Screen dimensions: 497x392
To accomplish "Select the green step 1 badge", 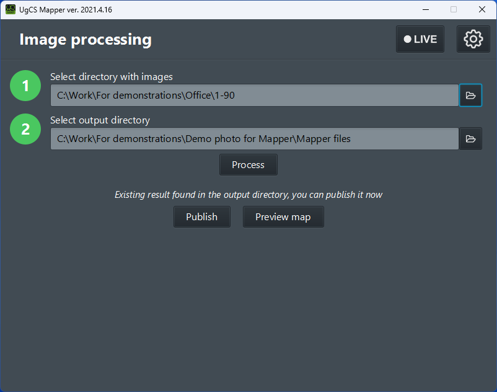I will (25, 86).
